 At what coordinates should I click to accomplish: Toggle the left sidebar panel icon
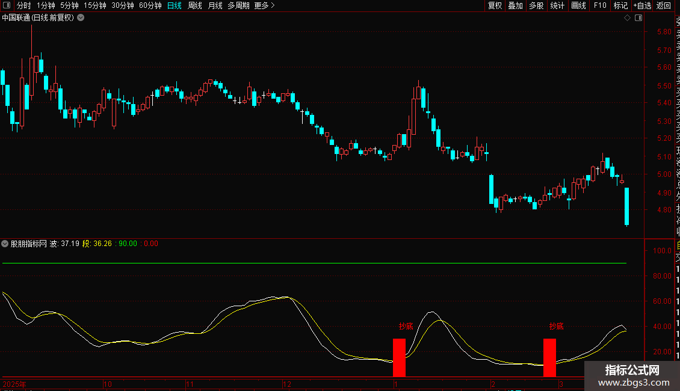[7, 5]
